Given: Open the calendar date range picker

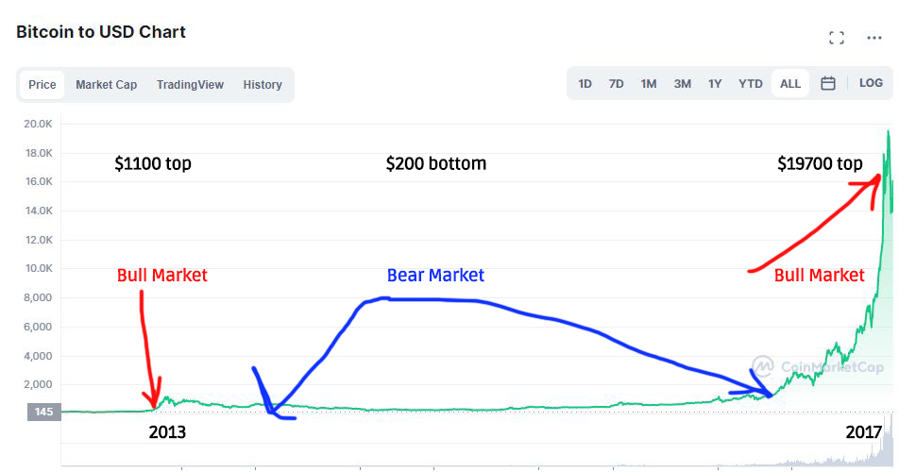Looking at the screenshot, I should click(828, 83).
